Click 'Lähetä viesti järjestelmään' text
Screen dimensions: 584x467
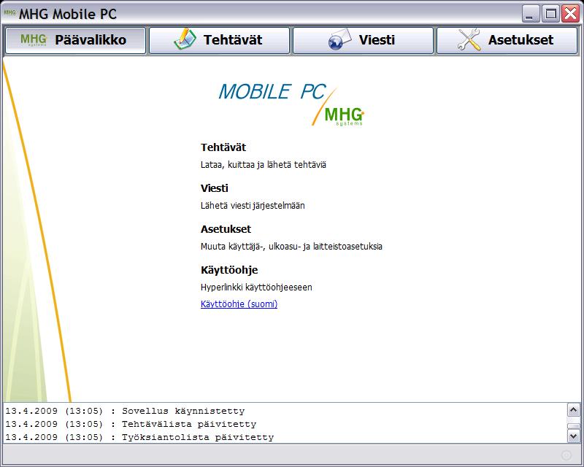coord(253,206)
